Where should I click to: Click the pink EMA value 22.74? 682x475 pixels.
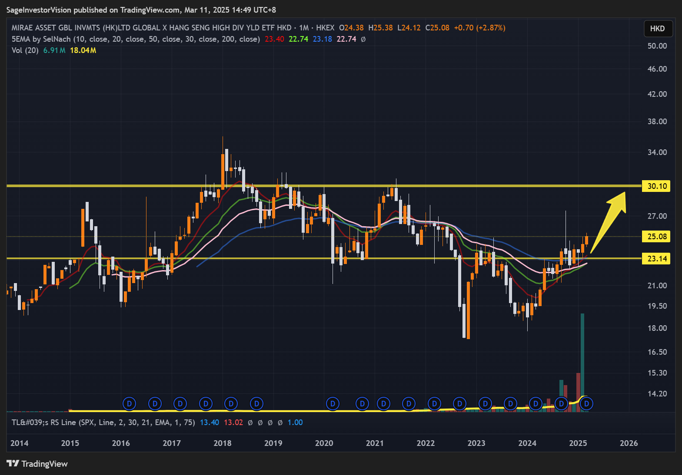(346, 39)
